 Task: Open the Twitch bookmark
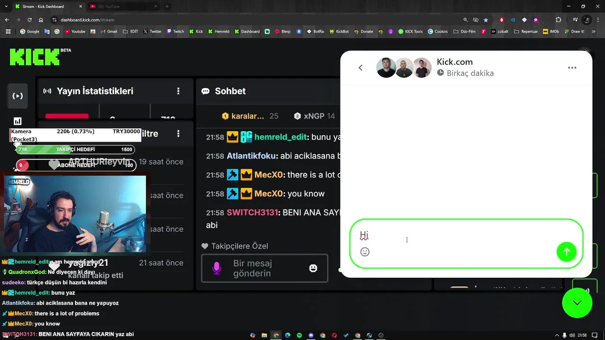click(175, 32)
